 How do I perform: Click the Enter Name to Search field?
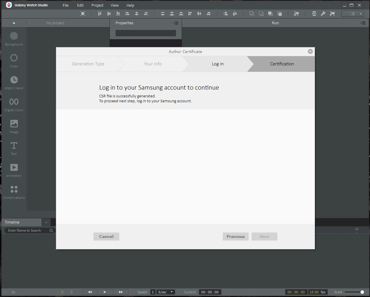click(28, 230)
